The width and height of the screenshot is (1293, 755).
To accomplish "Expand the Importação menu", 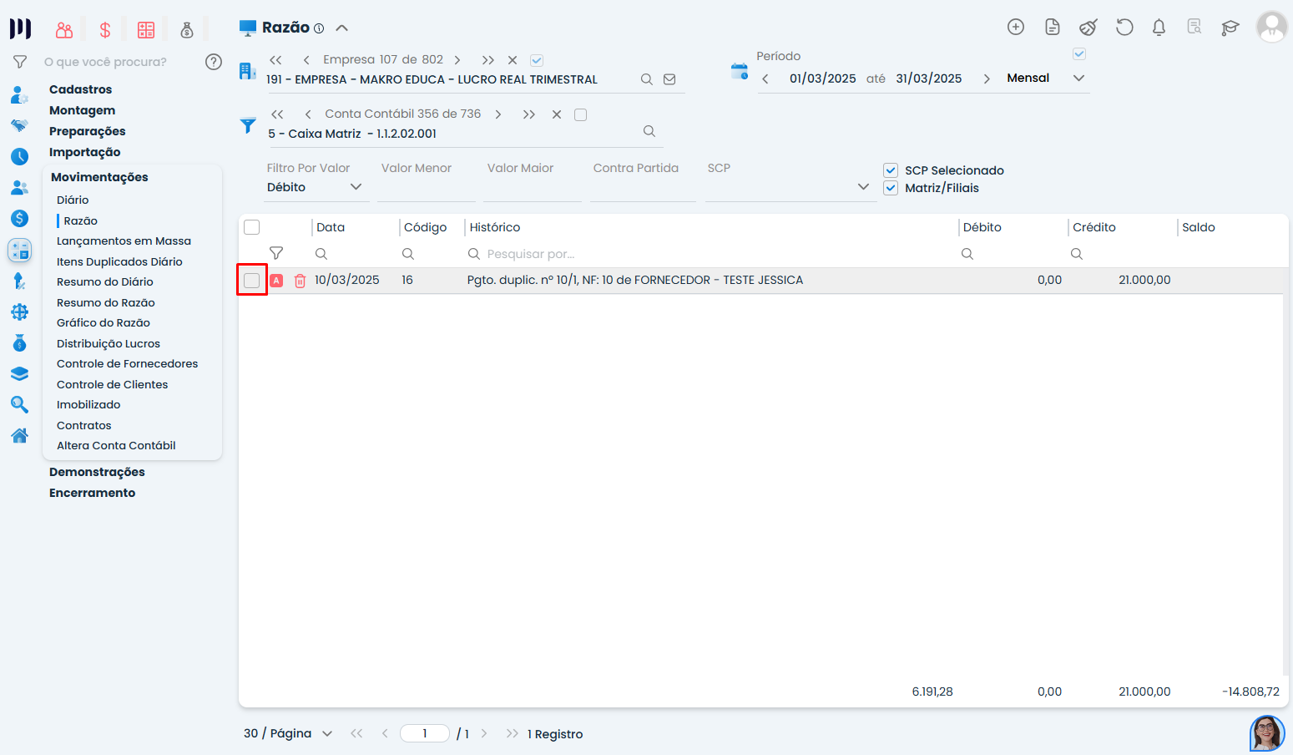I will 84,152.
